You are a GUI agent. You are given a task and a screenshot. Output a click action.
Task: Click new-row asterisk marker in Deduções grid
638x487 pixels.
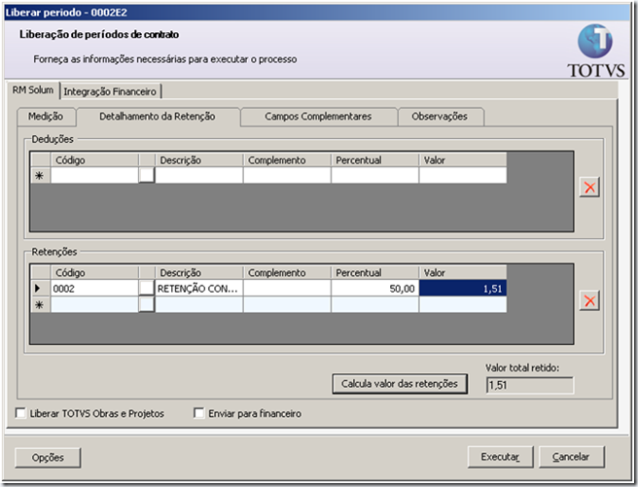(40, 176)
